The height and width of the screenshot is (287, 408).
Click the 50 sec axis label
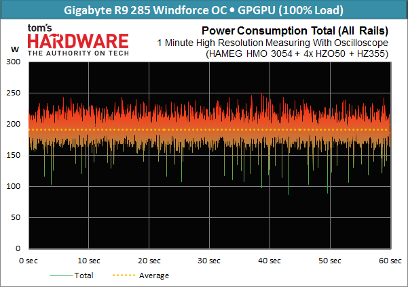click(x=330, y=261)
